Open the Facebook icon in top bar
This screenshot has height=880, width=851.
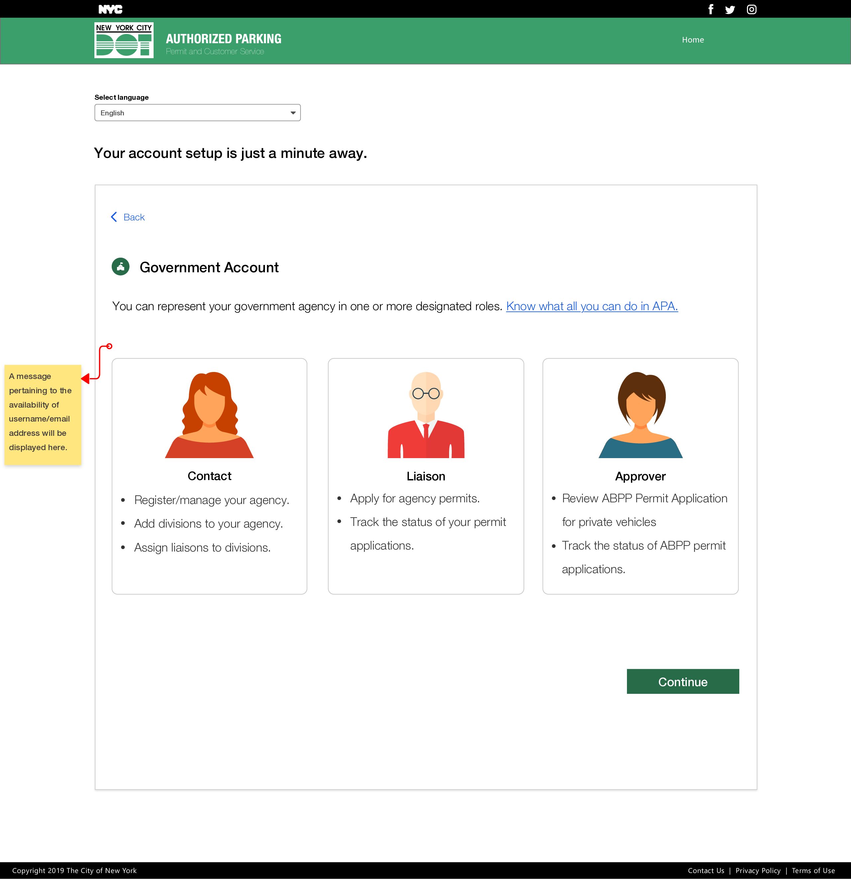710,9
